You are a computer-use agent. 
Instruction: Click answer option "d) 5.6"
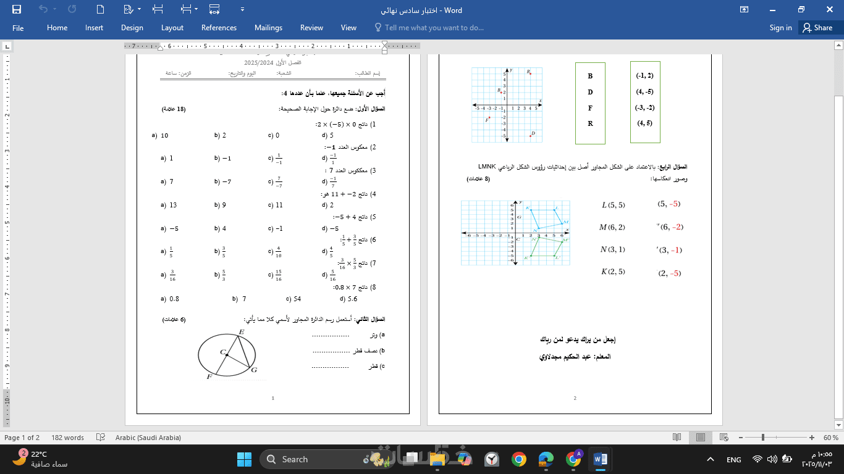click(x=348, y=299)
